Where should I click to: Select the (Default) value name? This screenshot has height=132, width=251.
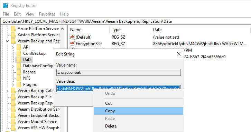pos(84,37)
